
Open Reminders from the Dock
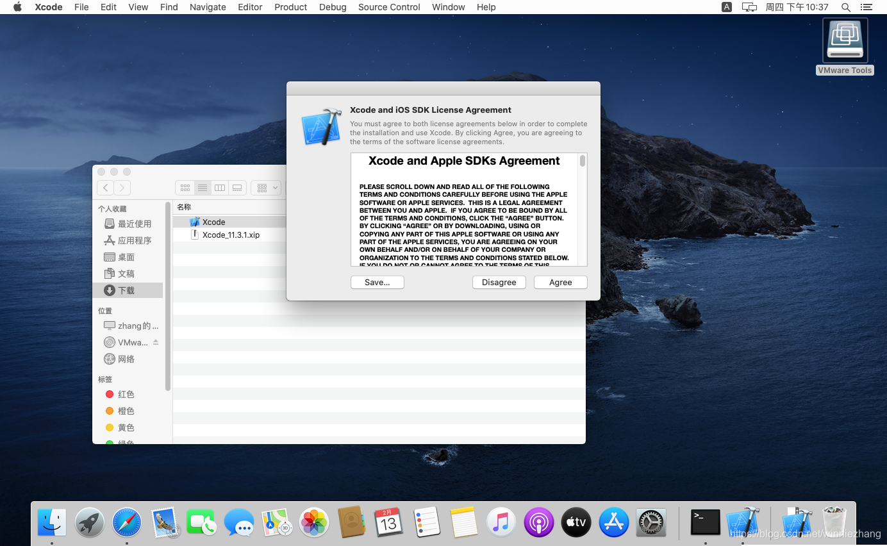pyautogui.click(x=426, y=522)
